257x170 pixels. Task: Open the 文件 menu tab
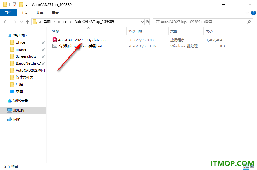(x=8, y=13)
